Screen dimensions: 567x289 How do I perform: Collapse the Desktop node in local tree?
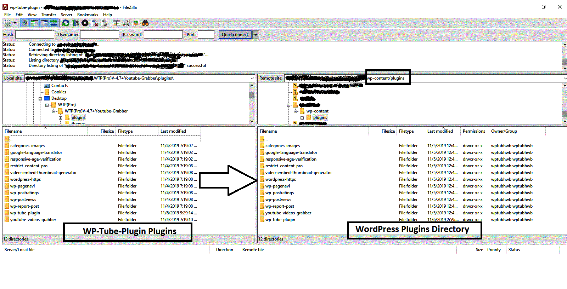click(40, 99)
